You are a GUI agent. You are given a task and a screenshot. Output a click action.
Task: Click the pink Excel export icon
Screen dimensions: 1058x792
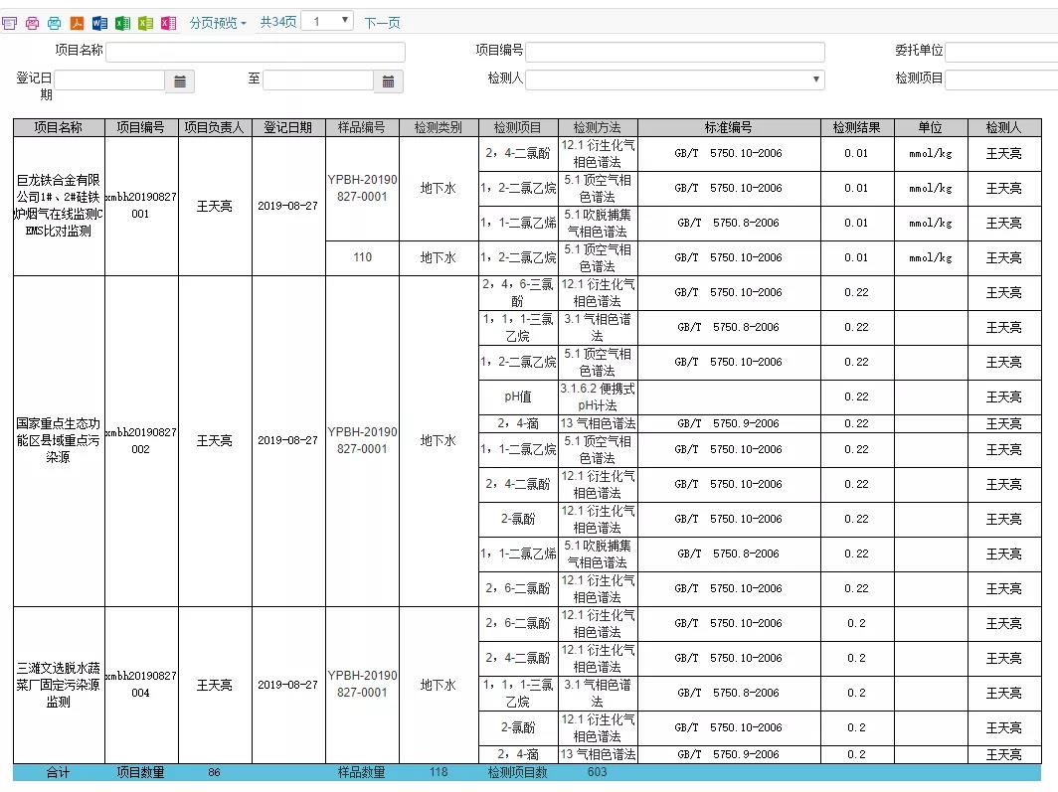[x=168, y=23]
